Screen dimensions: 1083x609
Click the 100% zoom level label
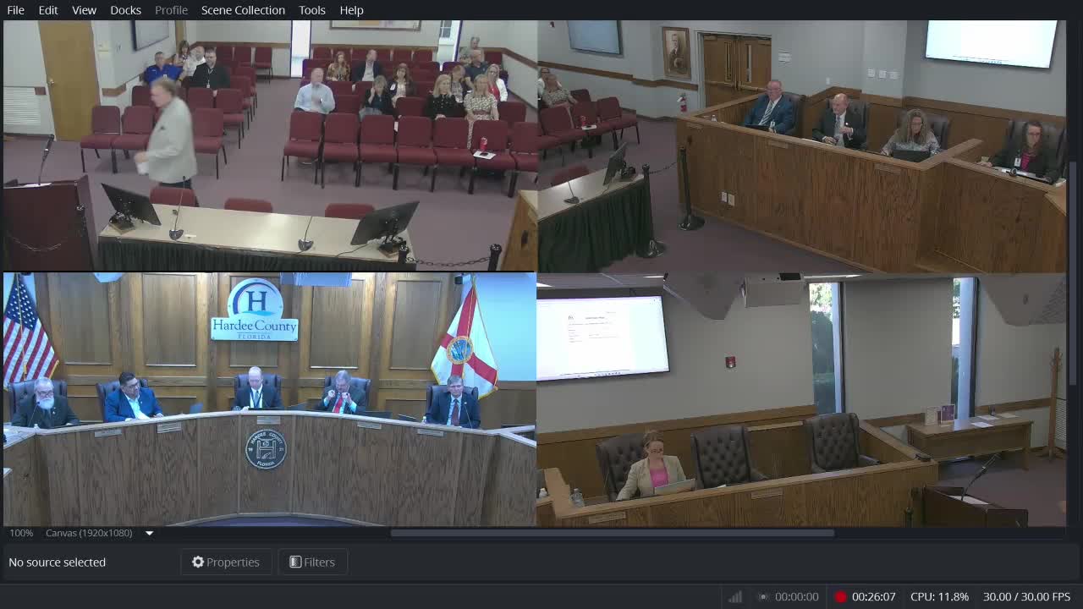21,534
